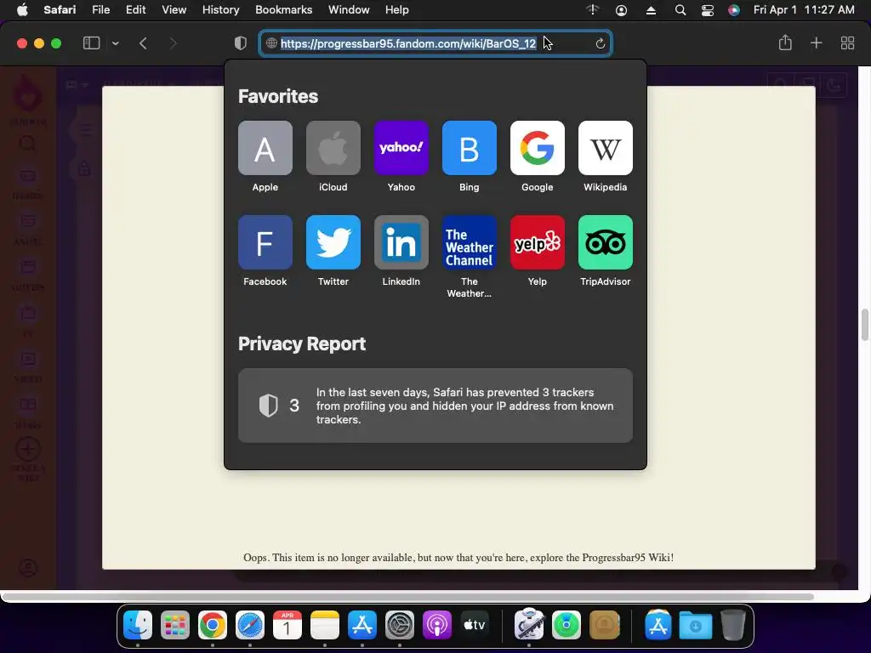Open the Safari menu
Screen dimensions: 871x653
point(60,9)
